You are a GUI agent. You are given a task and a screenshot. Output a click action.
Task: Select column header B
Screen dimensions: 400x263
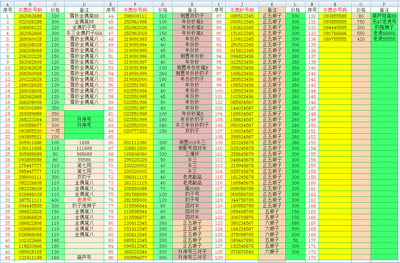(x=30, y=4)
